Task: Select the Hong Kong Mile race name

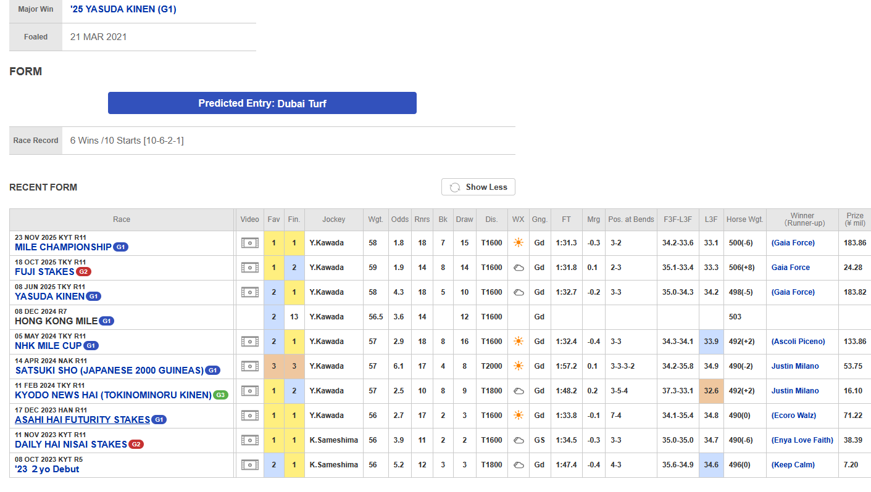Action: pyautogui.click(x=56, y=321)
